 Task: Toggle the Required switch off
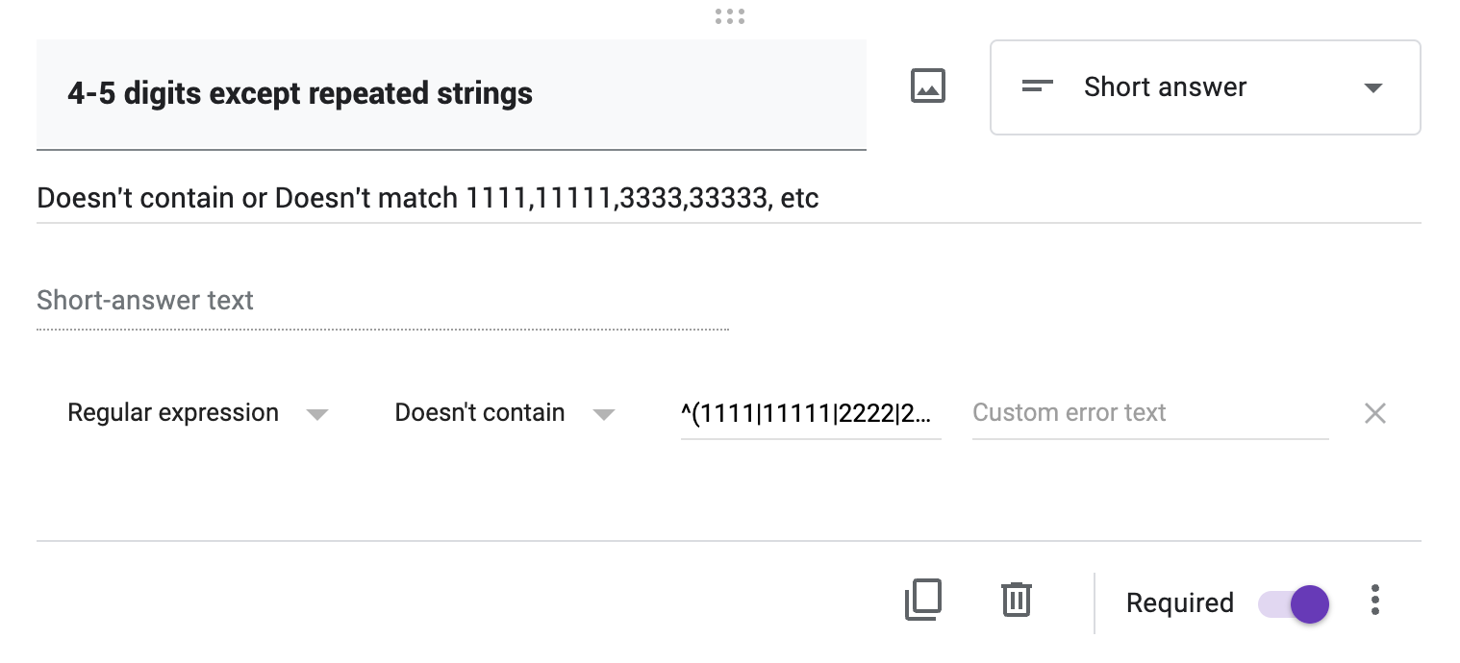point(1295,604)
